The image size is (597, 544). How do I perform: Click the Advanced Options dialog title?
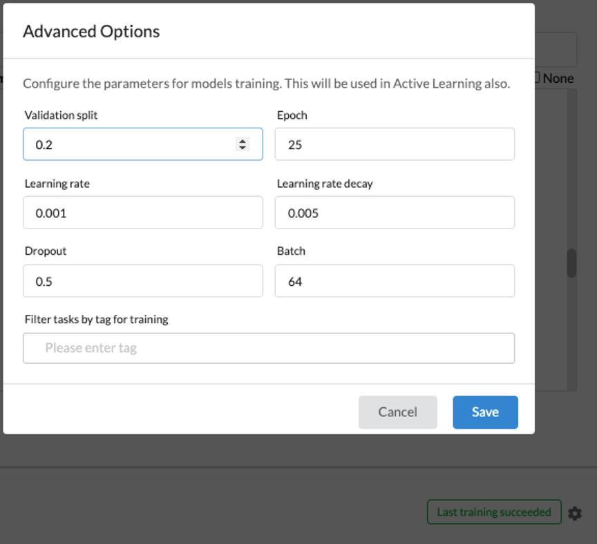(x=91, y=31)
